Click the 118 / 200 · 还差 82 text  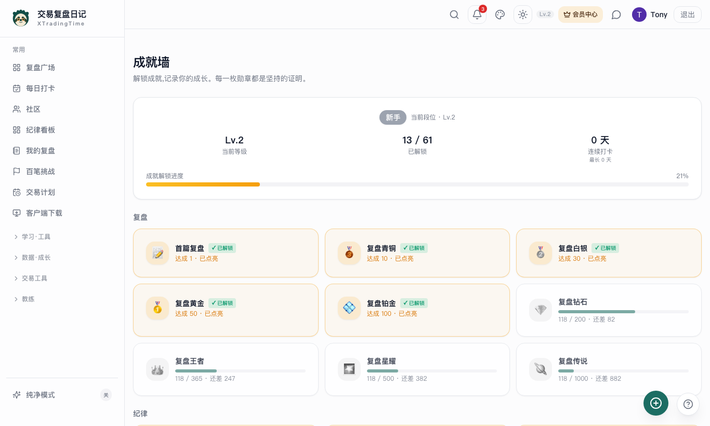pyautogui.click(x=586, y=319)
